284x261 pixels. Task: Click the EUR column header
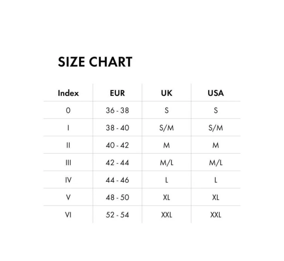click(117, 93)
